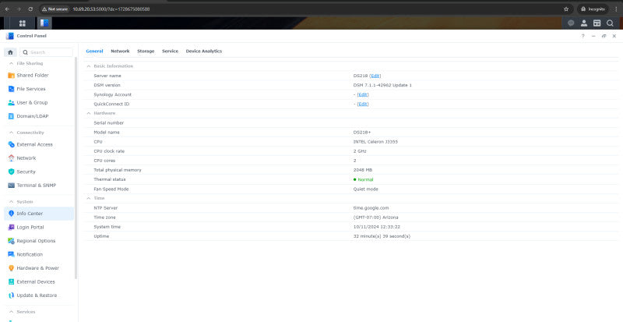623x322 pixels.
Task: Collapse the Basic Information section
Action: 89,66
